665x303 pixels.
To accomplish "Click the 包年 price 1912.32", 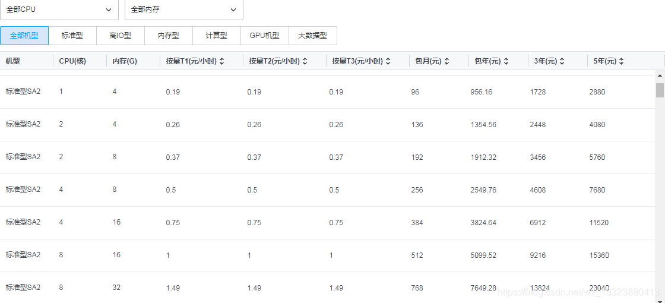I will point(483,157).
